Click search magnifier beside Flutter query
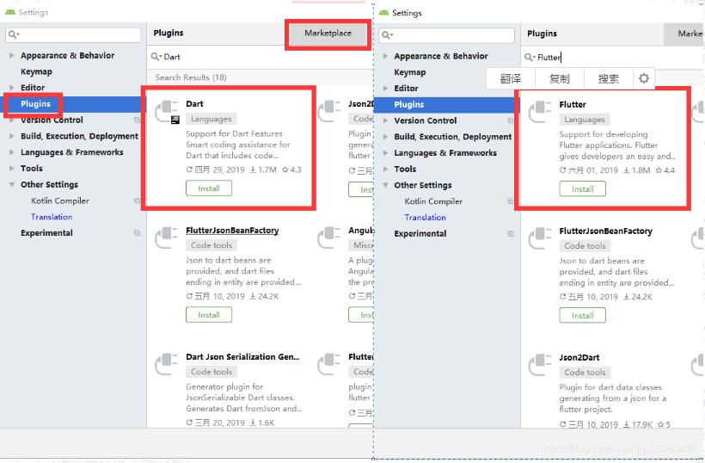Image resolution: width=705 pixels, height=463 pixels. [530, 57]
